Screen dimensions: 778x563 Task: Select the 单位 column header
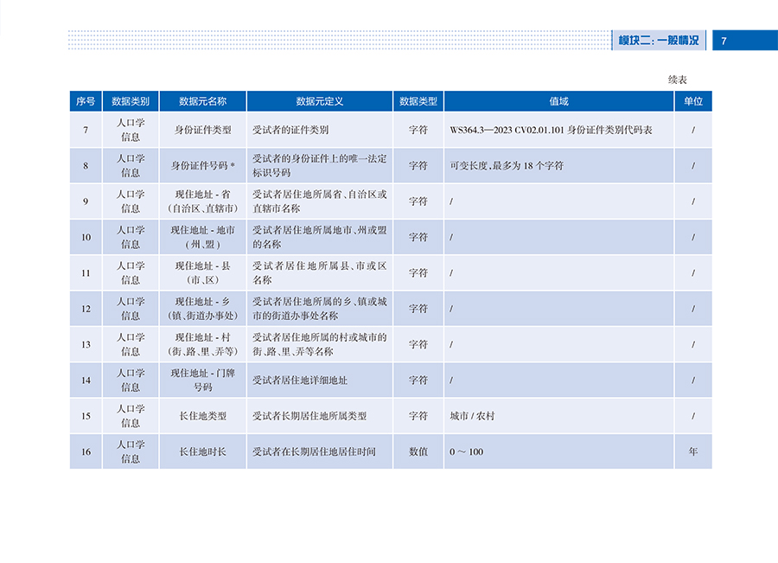coord(693,101)
